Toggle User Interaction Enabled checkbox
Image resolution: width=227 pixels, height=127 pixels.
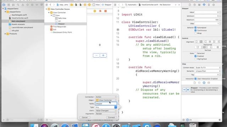195,79
